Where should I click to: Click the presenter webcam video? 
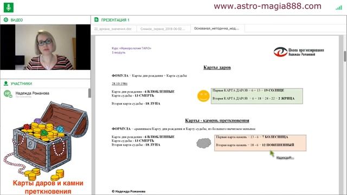click(46, 47)
